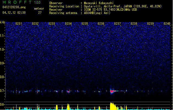Click location text Ogata-vill. Akita-Pref. JAPAN
The image size is (173, 110).
108,6
